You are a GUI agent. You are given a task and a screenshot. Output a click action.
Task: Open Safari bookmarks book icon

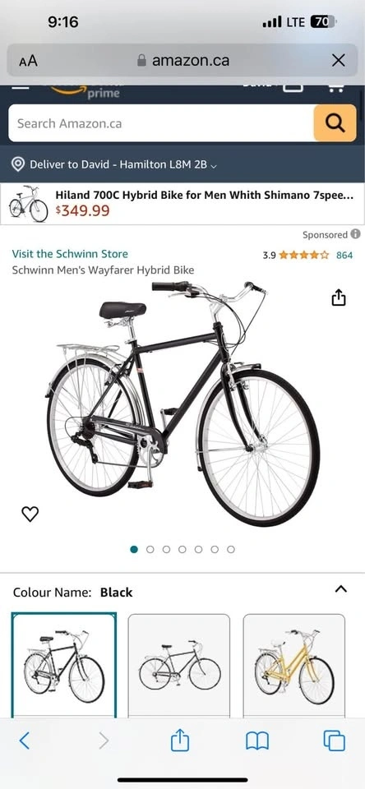click(257, 741)
